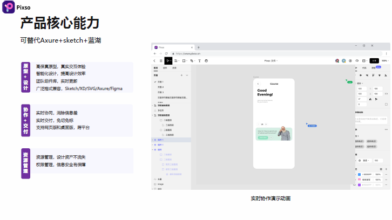
Task: Click the back arrow in Course mockup
Action: tap(258, 84)
